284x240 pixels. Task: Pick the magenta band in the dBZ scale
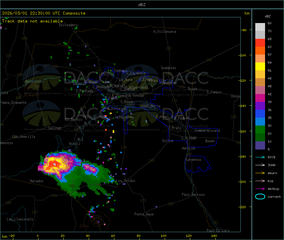coord(260,98)
